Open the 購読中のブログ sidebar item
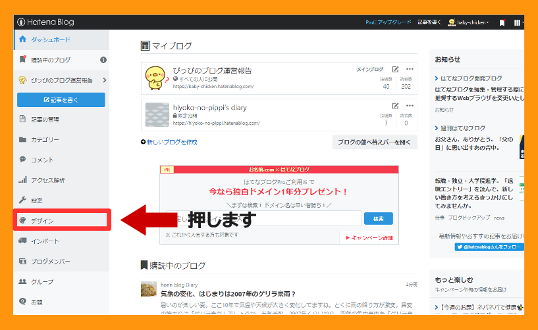 coord(61,60)
